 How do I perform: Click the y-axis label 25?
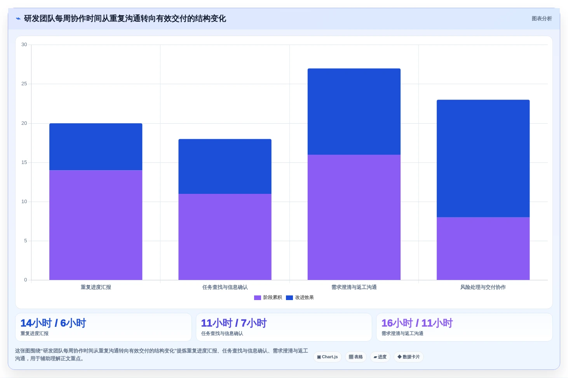(x=24, y=84)
